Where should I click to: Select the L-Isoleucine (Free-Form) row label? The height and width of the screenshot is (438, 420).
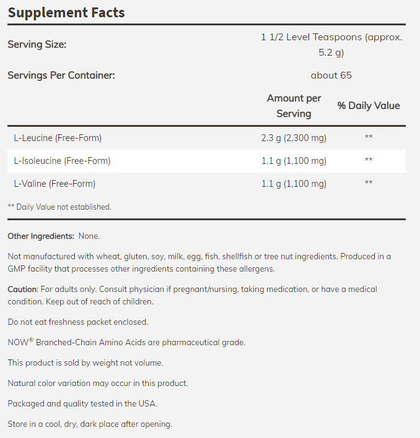pyautogui.click(x=62, y=161)
